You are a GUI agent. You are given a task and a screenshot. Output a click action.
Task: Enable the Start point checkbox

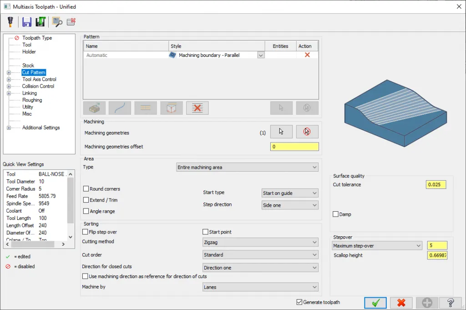[x=205, y=232]
